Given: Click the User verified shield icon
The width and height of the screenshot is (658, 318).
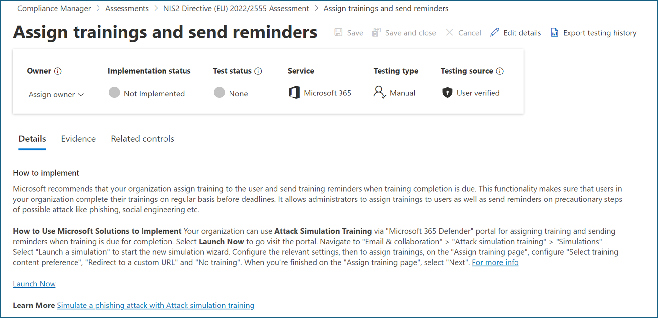Looking at the screenshot, I should (447, 93).
